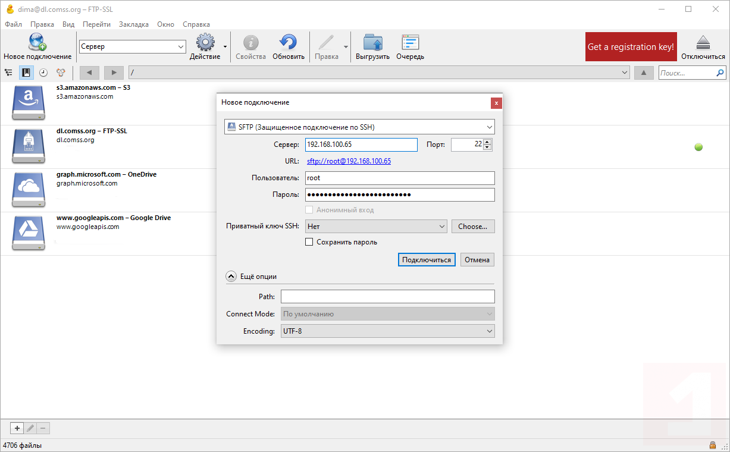Open the path dropdown showing /
Viewport: 730px width, 452px height.
pyautogui.click(x=380, y=73)
